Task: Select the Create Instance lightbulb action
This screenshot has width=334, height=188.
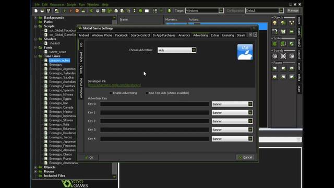Action: pos(275,23)
